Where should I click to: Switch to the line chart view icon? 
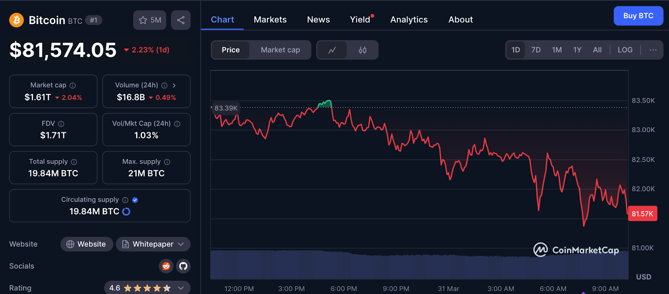(x=332, y=50)
